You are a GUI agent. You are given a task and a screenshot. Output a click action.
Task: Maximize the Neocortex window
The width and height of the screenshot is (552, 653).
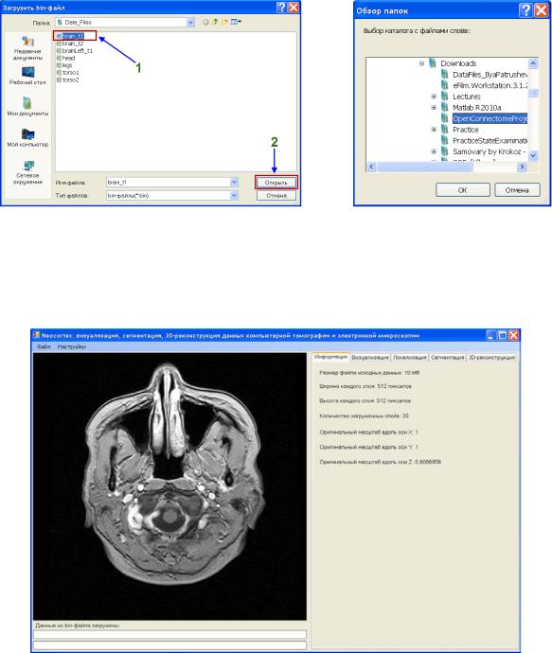click(x=503, y=335)
